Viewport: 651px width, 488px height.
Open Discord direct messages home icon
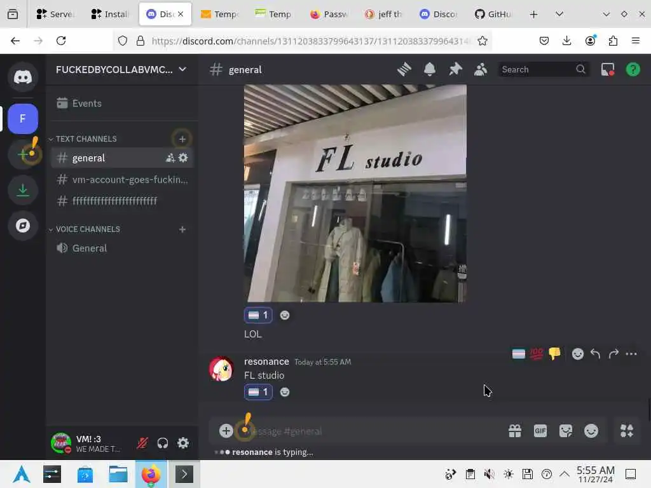tap(23, 77)
